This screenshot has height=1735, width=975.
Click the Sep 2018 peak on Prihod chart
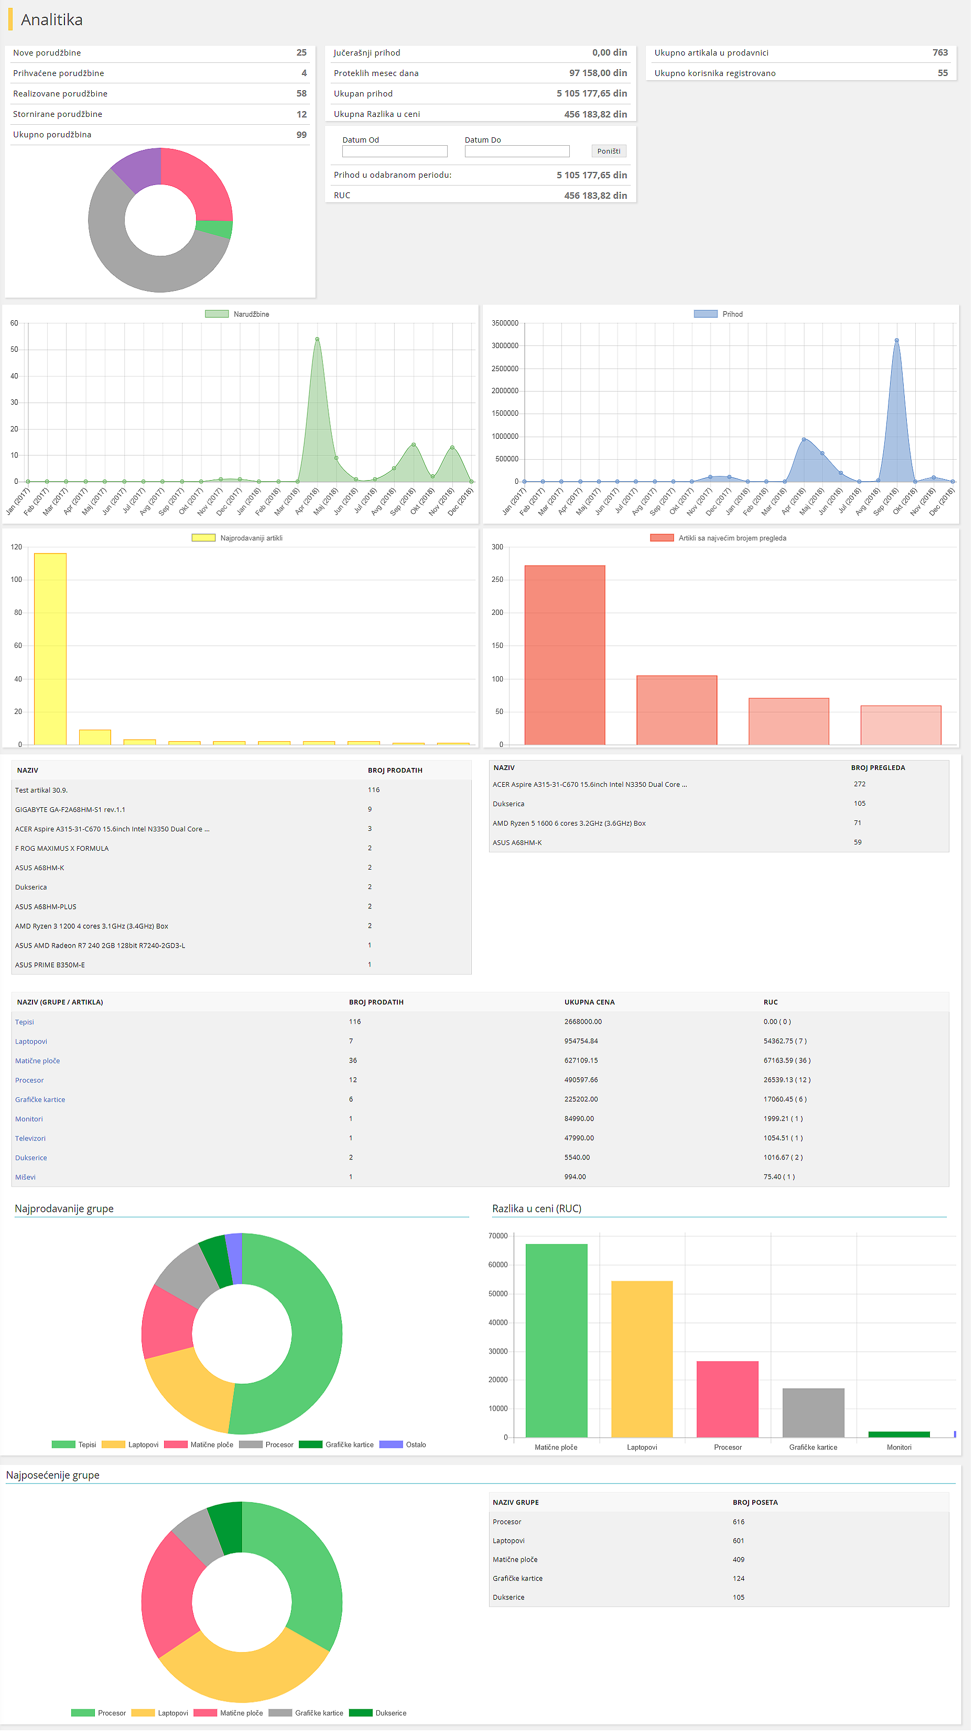(900, 341)
